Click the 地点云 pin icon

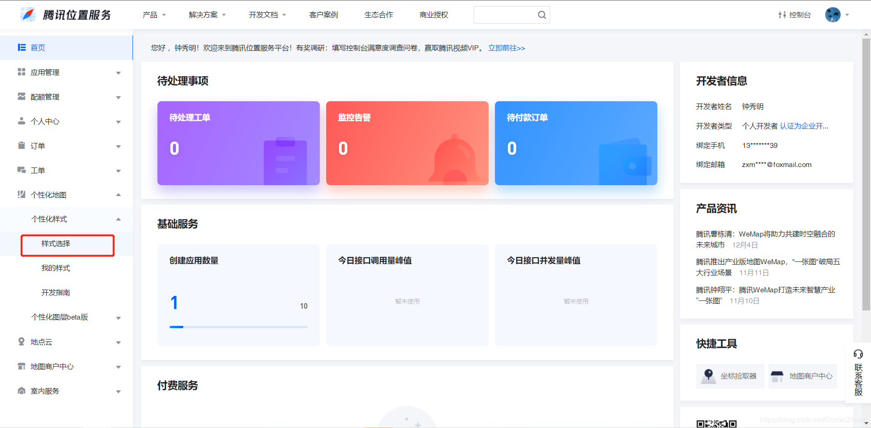[21, 341]
